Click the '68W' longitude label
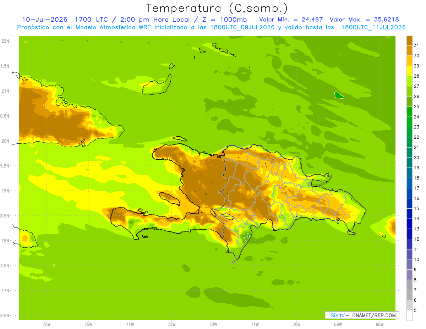The image size is (426, 329). click(x=379, y=324)
